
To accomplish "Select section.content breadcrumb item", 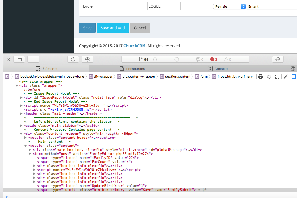I will point(175,76).
